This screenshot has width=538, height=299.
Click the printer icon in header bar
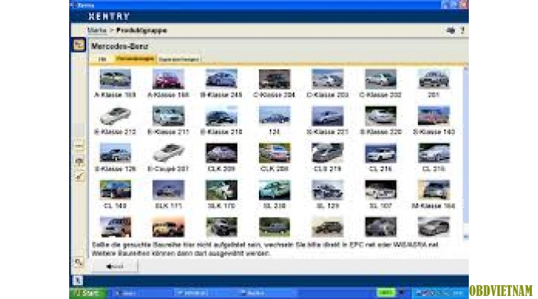click(450, 31)
